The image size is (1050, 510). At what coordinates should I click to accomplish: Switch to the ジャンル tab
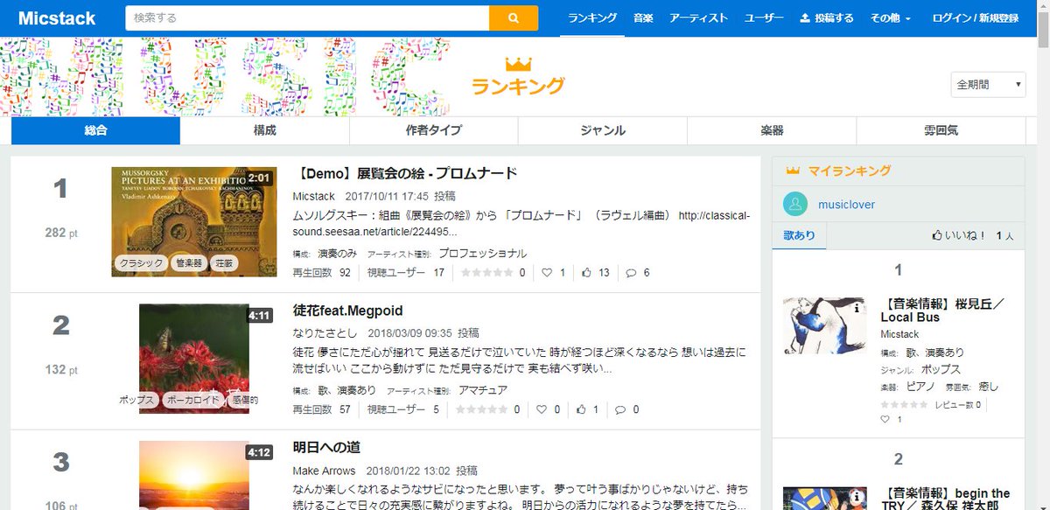pyautogui.click(x=603, y=130)
